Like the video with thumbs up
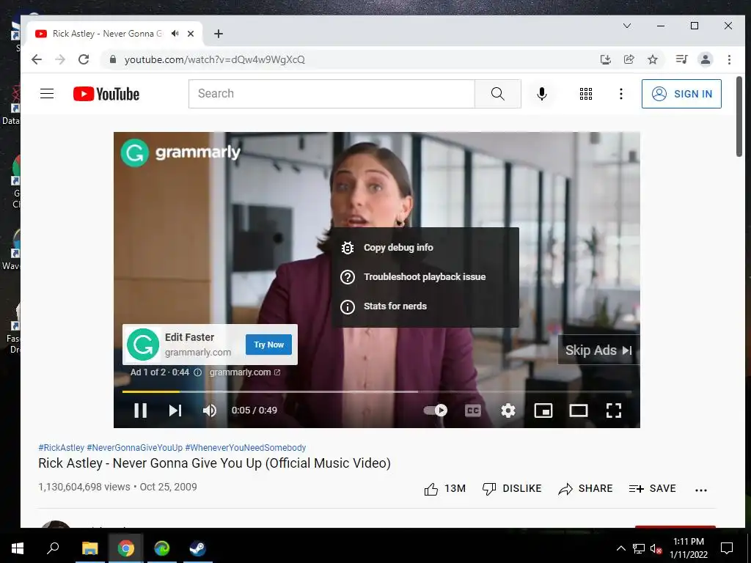751x563 pixels. tap(445, 489)
